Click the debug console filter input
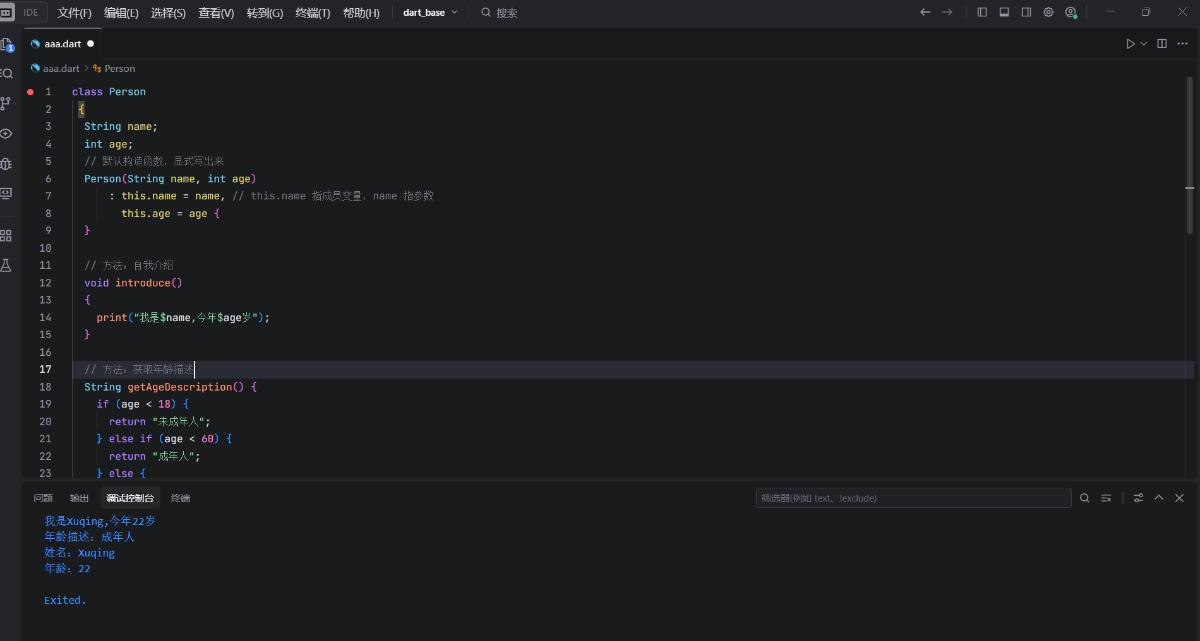This screenshot has height=641, width=1200. [x=913, y=498]
